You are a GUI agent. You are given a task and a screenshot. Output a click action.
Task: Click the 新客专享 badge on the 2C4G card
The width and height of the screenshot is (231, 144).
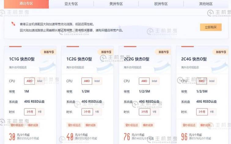221,52
